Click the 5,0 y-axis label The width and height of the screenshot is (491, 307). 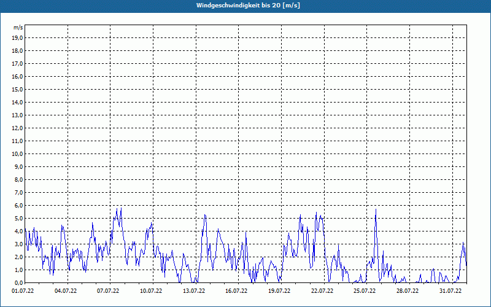click(18, 219)
